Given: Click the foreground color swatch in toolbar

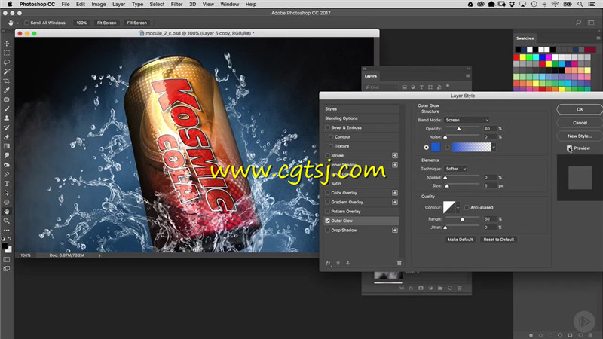Looking at the screenshot, I should coord(5,246).
